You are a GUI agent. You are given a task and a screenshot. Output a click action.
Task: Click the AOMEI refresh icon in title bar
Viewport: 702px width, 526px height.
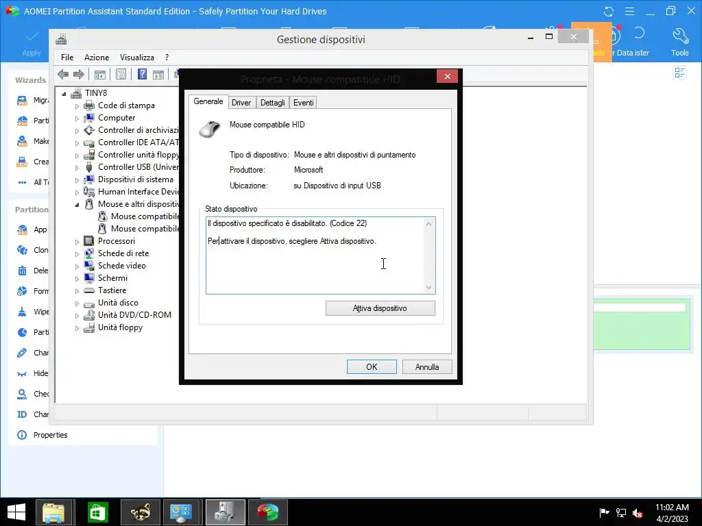[609, 11]
